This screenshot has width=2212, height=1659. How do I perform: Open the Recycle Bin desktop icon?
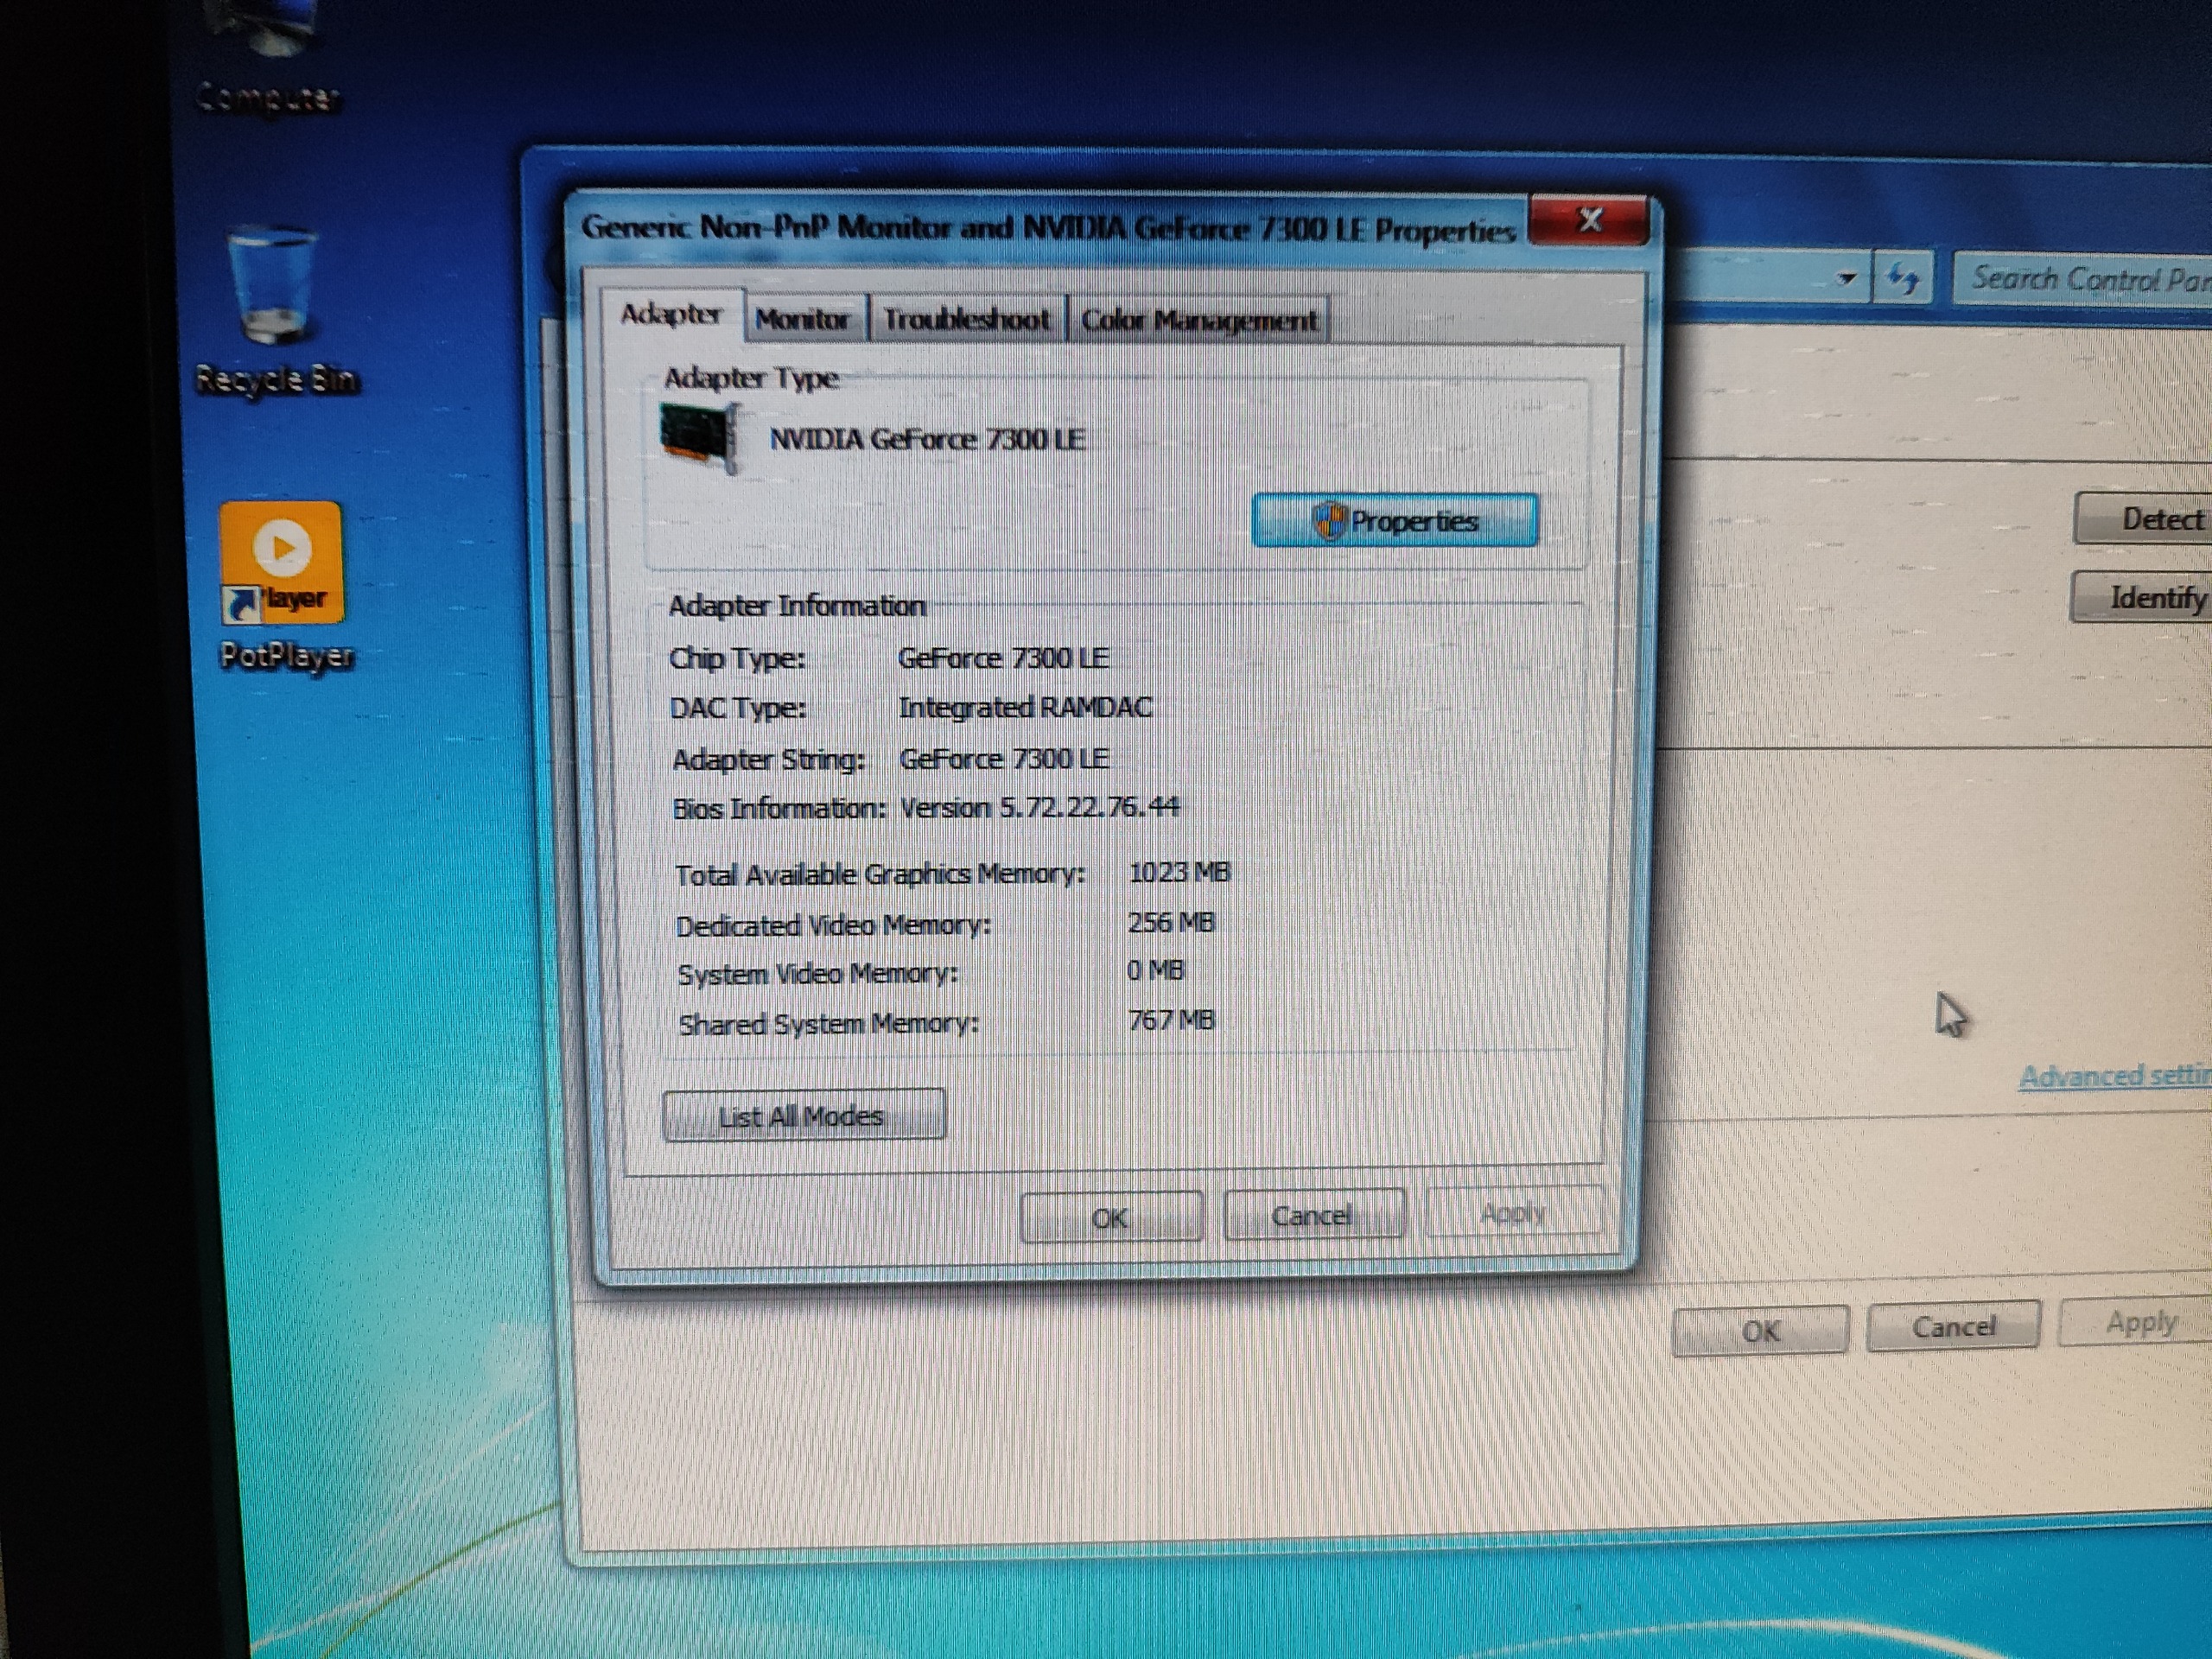(x=276, y=310)
